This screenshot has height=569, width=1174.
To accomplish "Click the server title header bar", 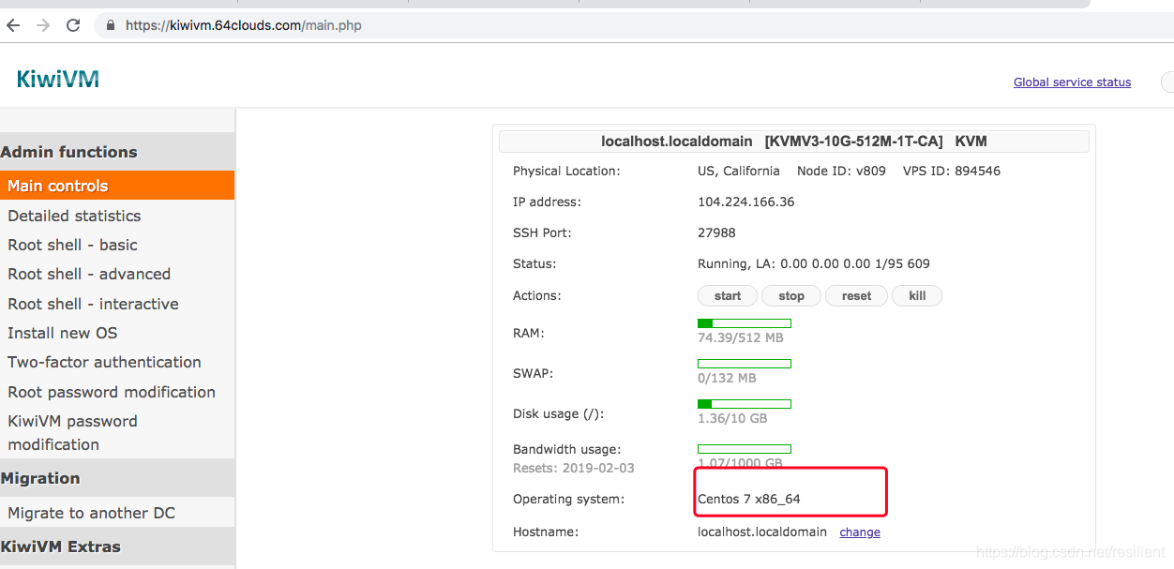I will click(793, 142).
